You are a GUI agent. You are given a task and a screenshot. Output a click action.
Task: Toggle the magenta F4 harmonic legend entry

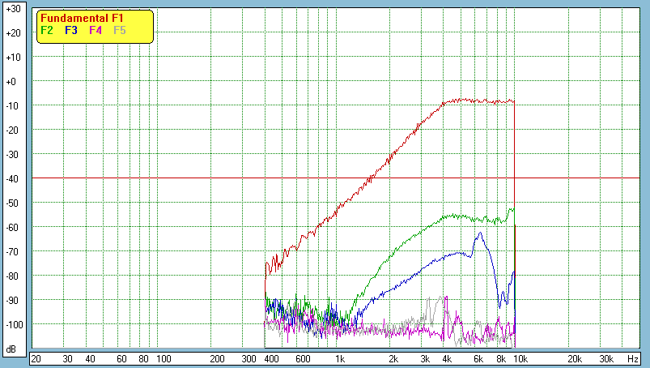96,30
